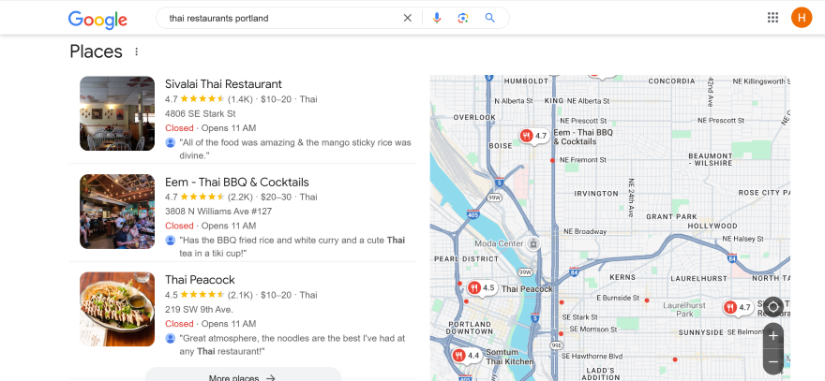
Task: Click Thai Peacock noodles review text
Action: [292, 344]
